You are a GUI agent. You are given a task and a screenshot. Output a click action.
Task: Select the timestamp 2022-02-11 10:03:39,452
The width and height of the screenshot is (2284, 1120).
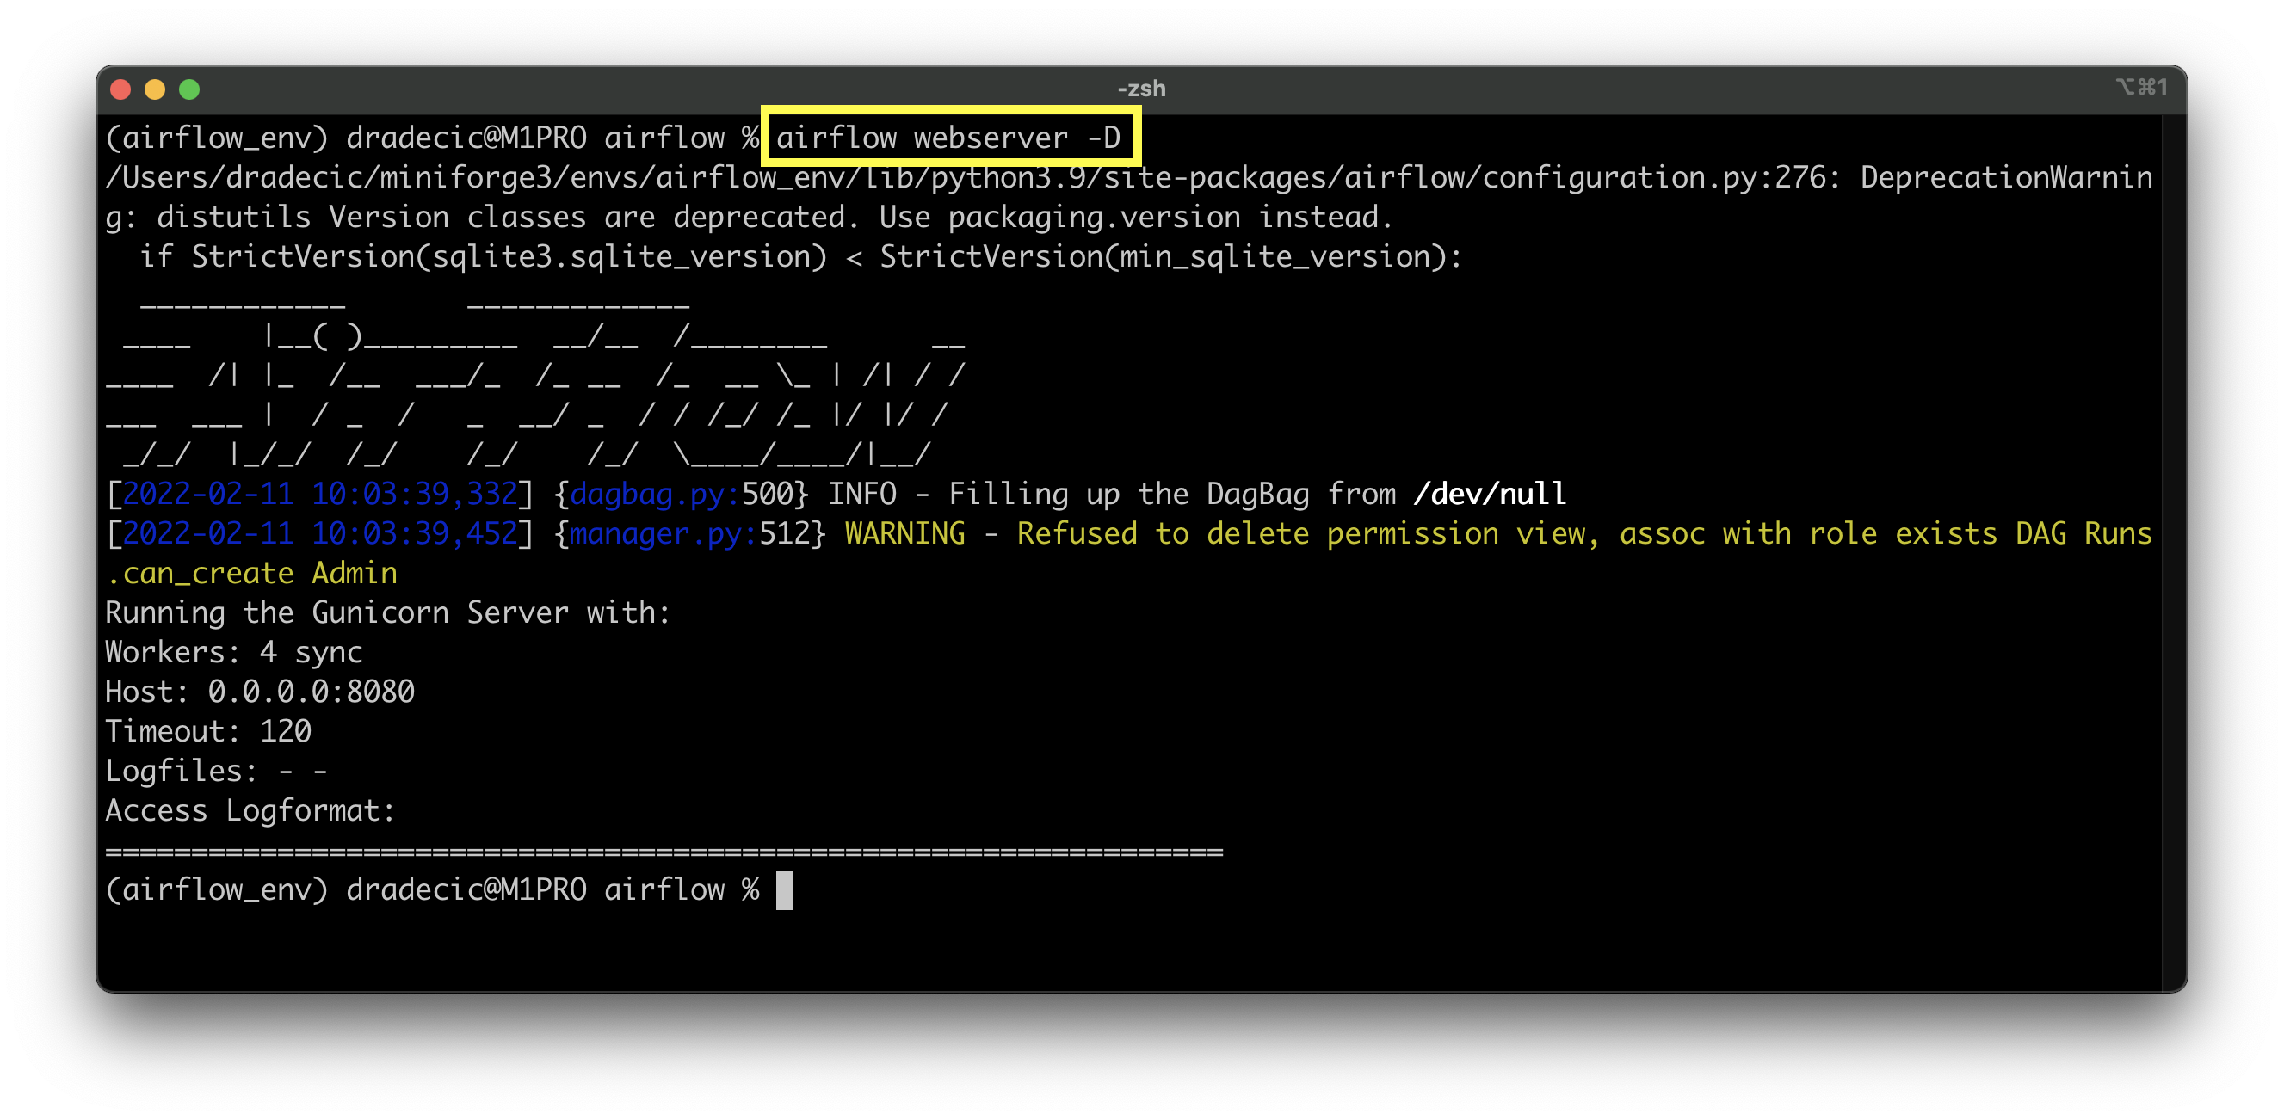[x=319, y=533]
